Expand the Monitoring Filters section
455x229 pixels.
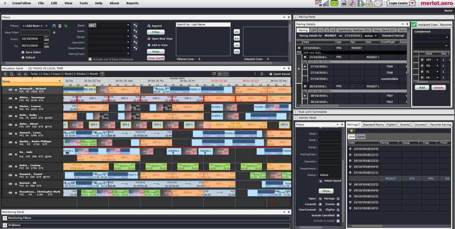[x=5, y=218]
